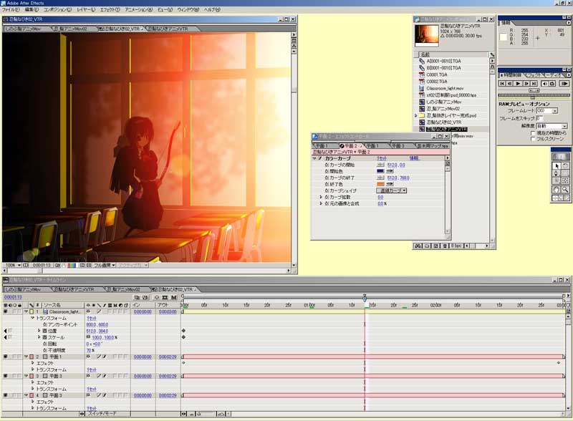
Task: Toggle カラーカーブ effect enable switch
Action: point(320,159)
